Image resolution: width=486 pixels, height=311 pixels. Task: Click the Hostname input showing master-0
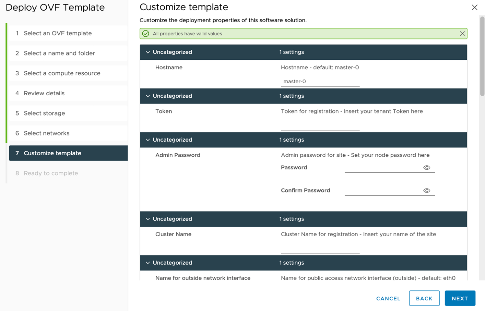320,82
